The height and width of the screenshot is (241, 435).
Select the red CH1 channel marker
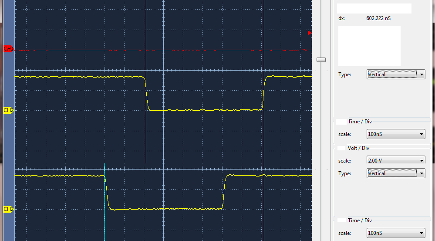8,49
